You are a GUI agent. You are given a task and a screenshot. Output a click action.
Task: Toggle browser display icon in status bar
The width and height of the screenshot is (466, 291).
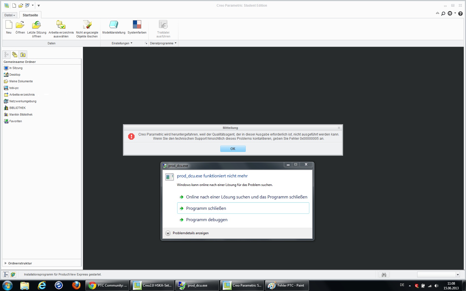click(13, 274)
